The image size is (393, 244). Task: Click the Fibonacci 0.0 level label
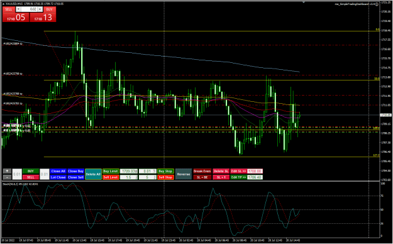tap(377, 30)
